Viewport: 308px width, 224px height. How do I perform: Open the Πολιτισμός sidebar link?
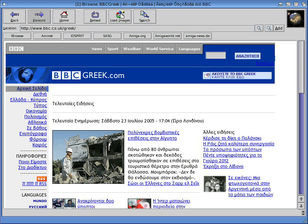(35, 117)
